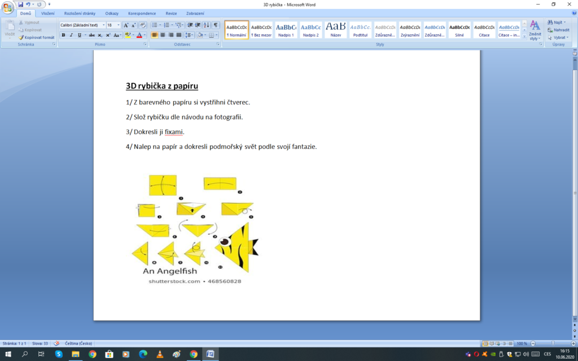The height and width of the screenshot is (361, 578).
Task: Open line spacing dropdown
Action: click(x=189, y=35)
